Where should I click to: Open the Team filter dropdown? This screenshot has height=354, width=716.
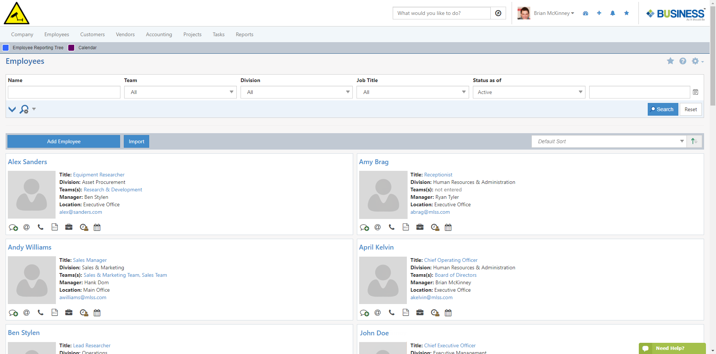[180, 92]
